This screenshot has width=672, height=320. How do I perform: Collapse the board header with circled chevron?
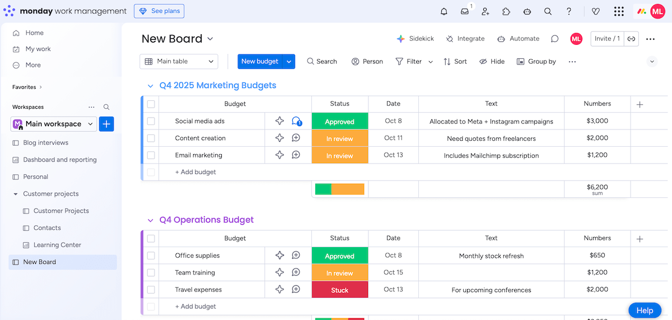point(652,62)
